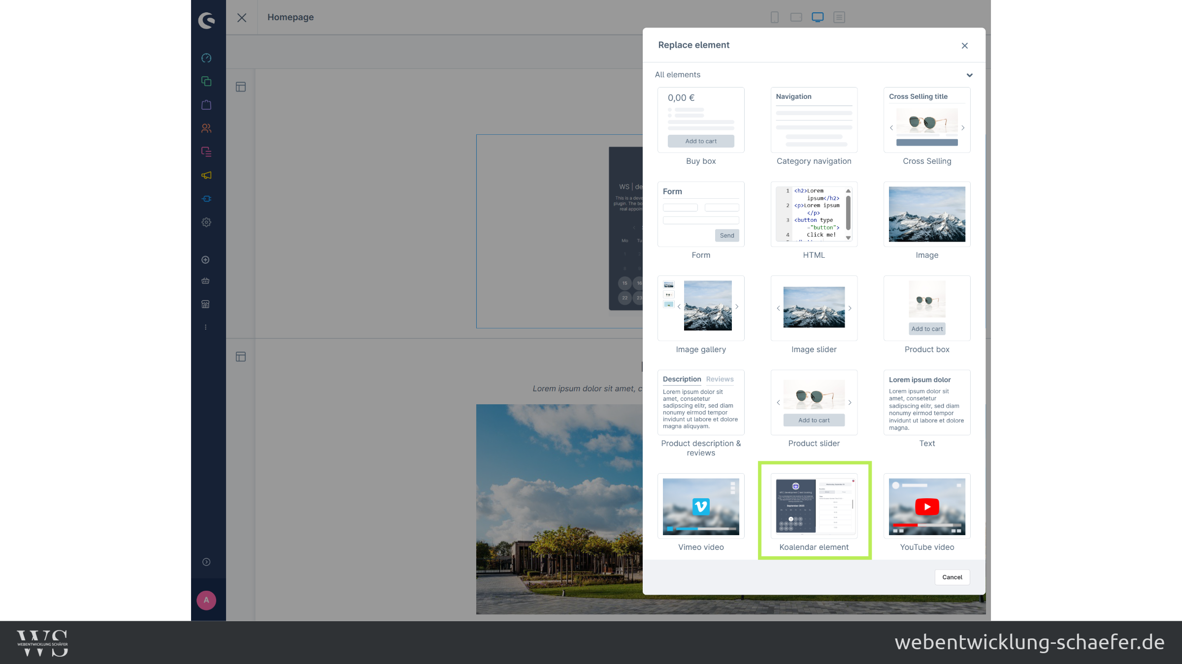Open the Dashboard icon in sidebar
Screen dimensions: 1182x664
[206, 58]
